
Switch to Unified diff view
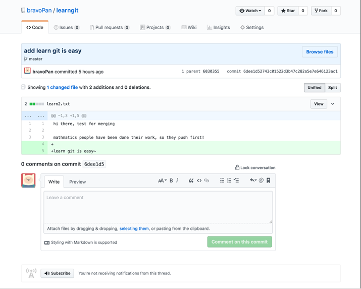pos(315,88)
